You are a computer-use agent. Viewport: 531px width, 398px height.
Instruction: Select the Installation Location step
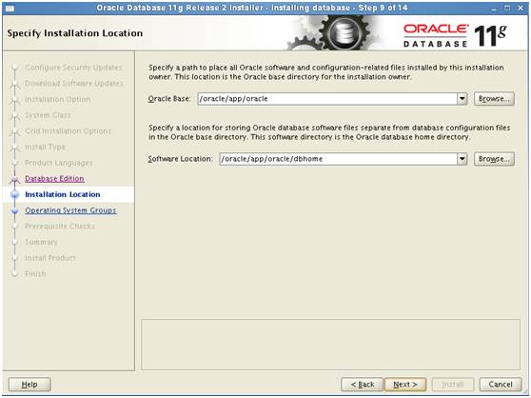63,194
